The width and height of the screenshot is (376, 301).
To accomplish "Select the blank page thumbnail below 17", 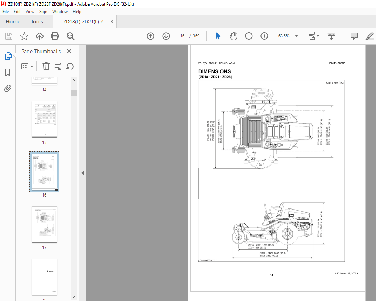I will tap(44, 277).
